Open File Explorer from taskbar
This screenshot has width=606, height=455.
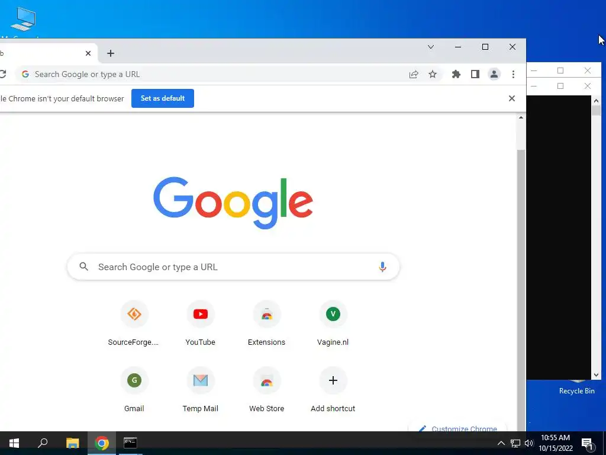pos(73,443)
